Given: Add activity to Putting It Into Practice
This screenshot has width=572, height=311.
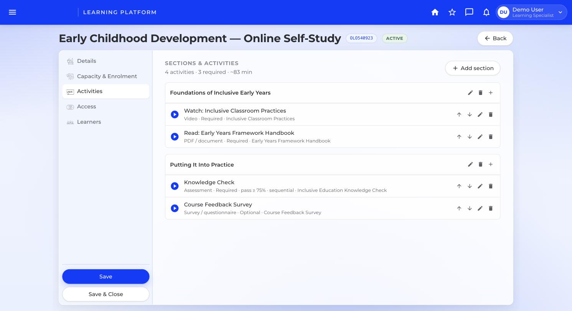Looking at the screenshot, I should [x=491, y=164].
